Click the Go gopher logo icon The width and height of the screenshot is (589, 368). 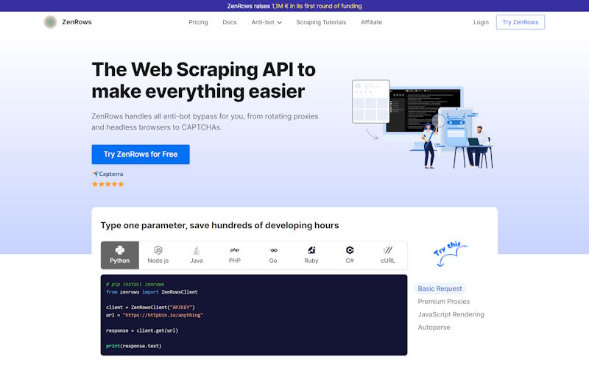(x=273, y=250)
